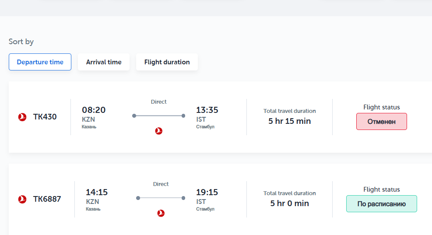Sort flights by Departure time
This screenshot has width=432, height=235.
pos(40,62)
